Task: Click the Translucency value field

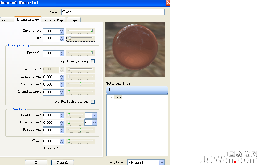Action: [x=51, y=92]
